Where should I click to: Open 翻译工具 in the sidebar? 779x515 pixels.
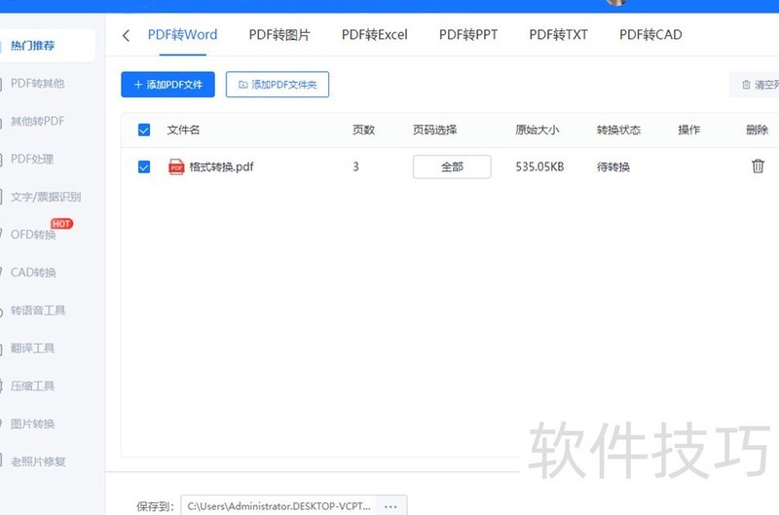pyautogui.click(x=32, y=349)
